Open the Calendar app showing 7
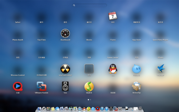The height and width of the screenshot is (112, 179). [x=113, y=16]
